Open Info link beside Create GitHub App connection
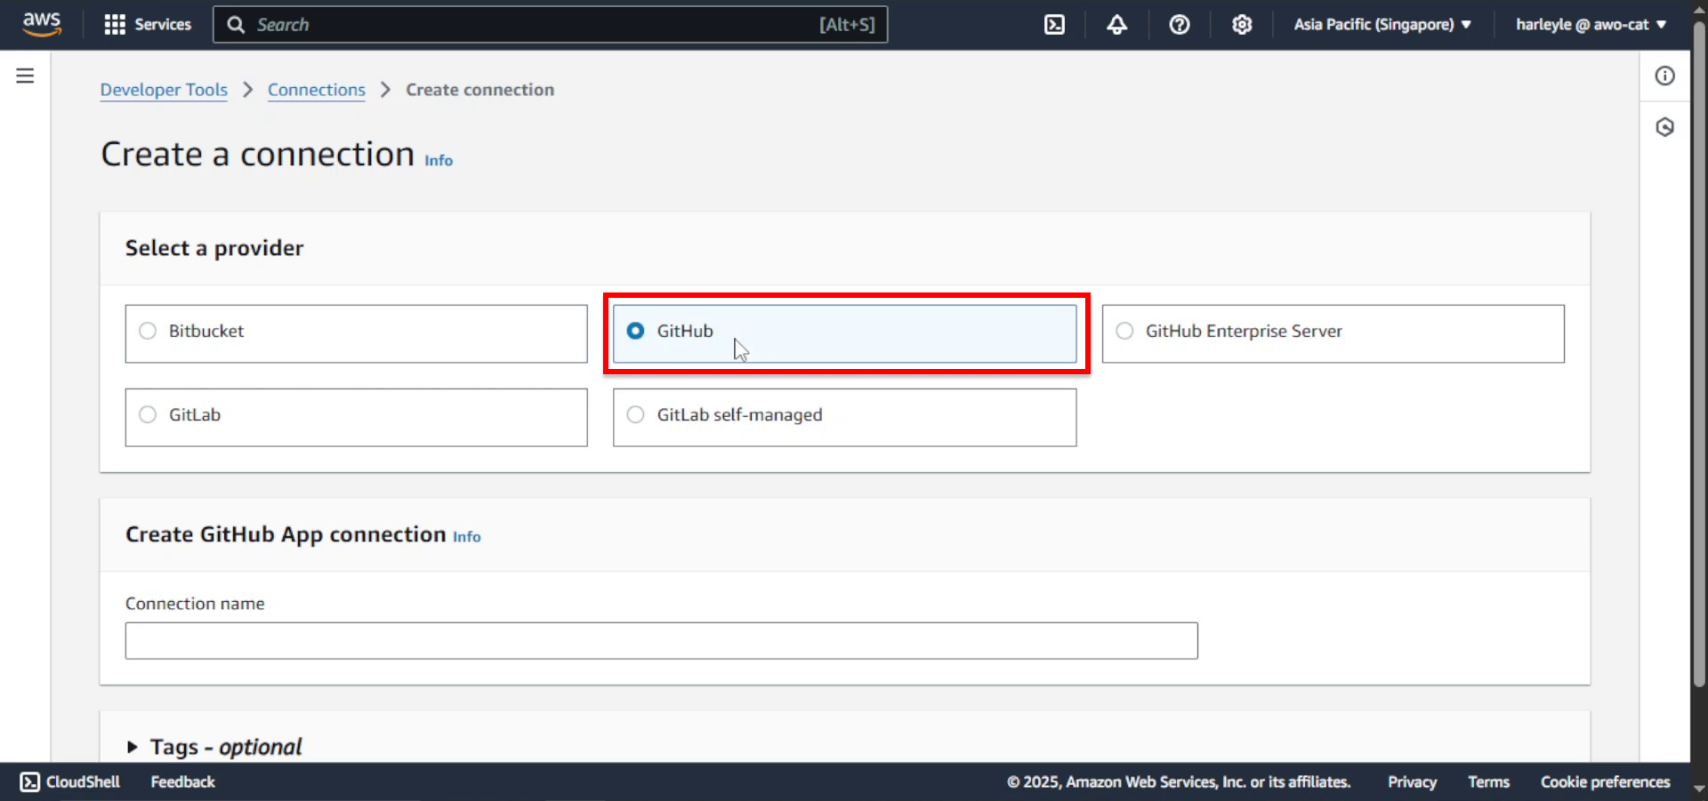This screenshot has width=1708, height=801. [467, 537]
